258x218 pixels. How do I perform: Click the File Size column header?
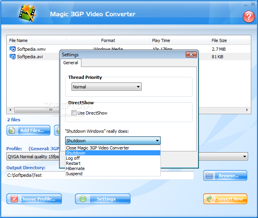tap(229, 40)
